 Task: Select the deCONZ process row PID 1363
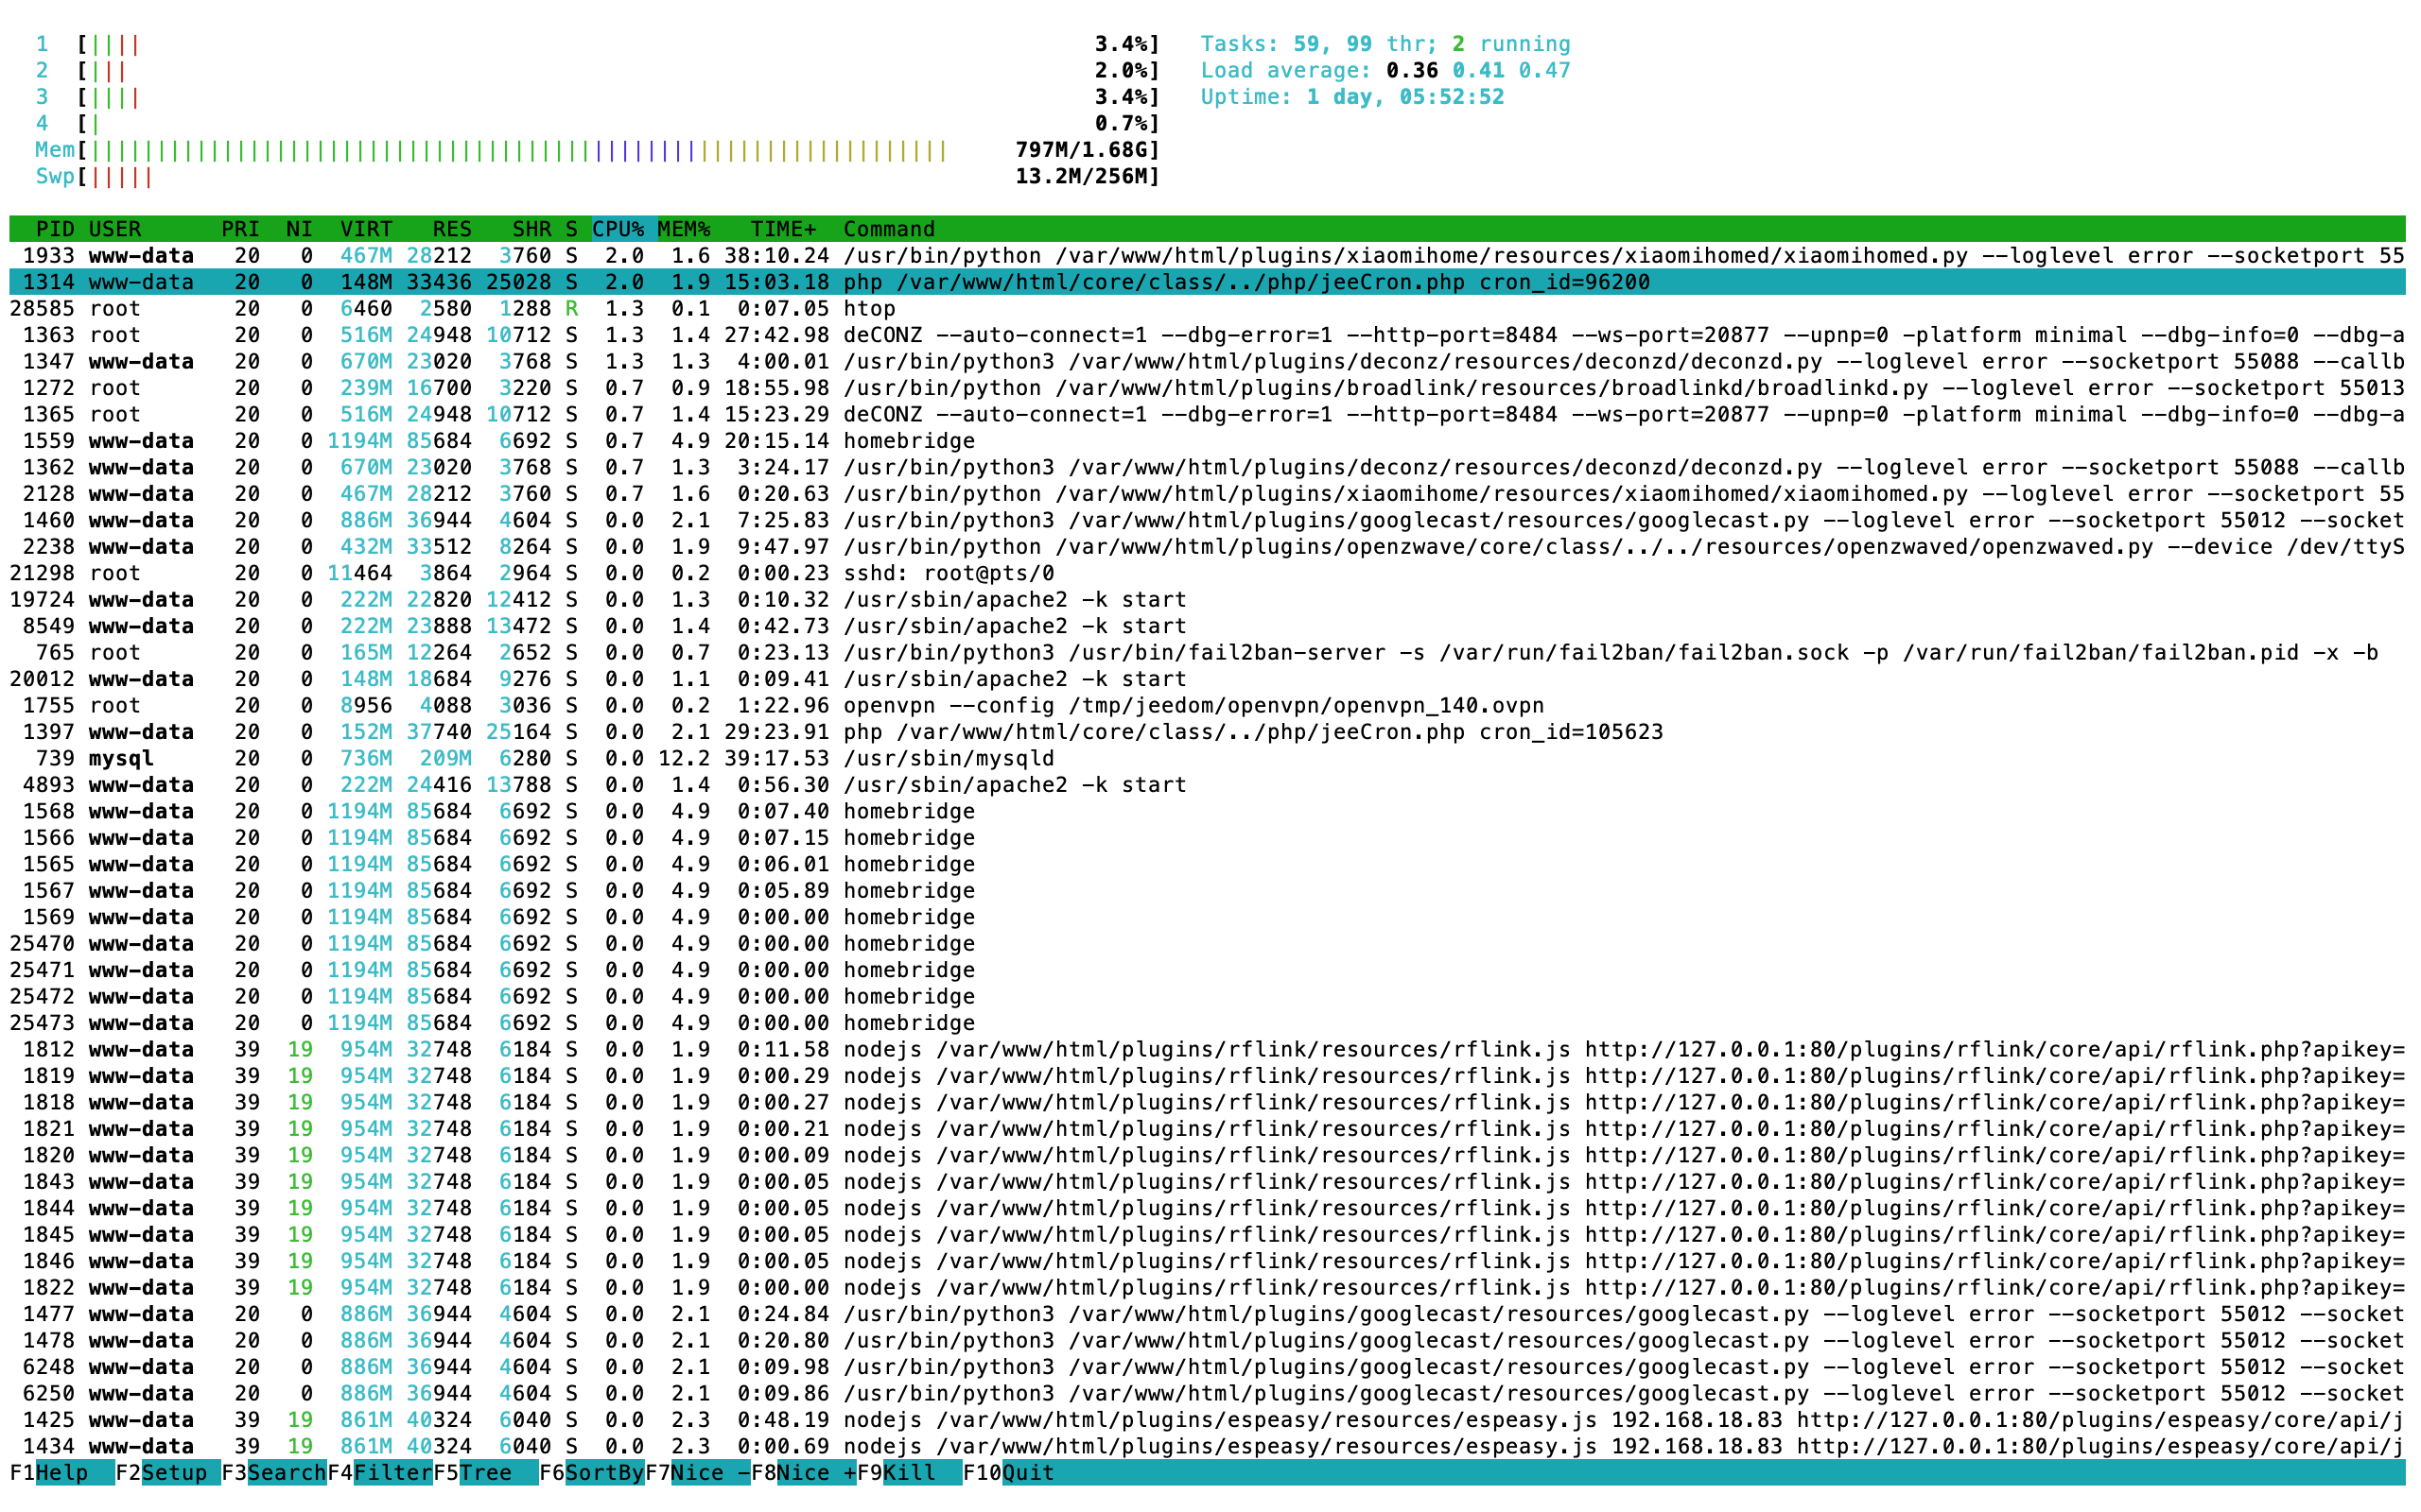[1208, 335]
